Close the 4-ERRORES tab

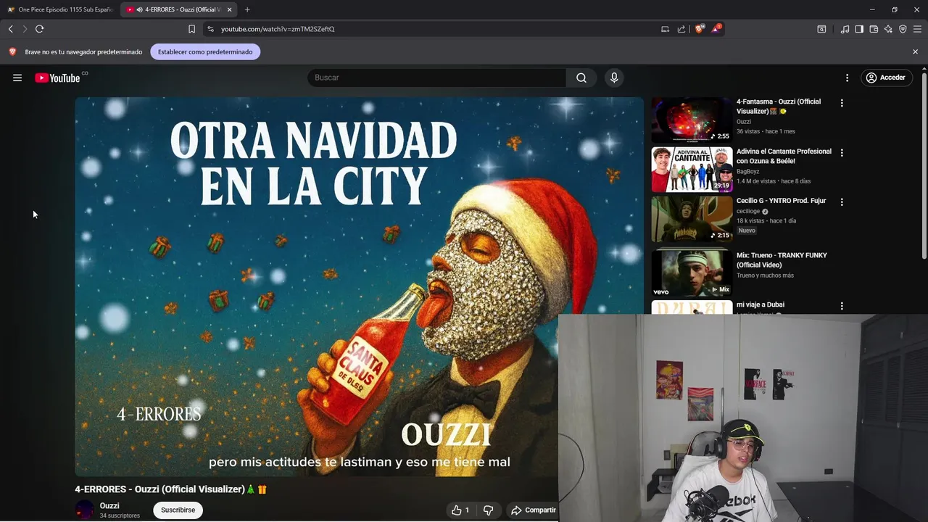coord(229,9)
